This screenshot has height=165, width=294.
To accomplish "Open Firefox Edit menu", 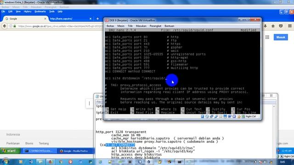I will pyautogui.click(x=10, y=11).
